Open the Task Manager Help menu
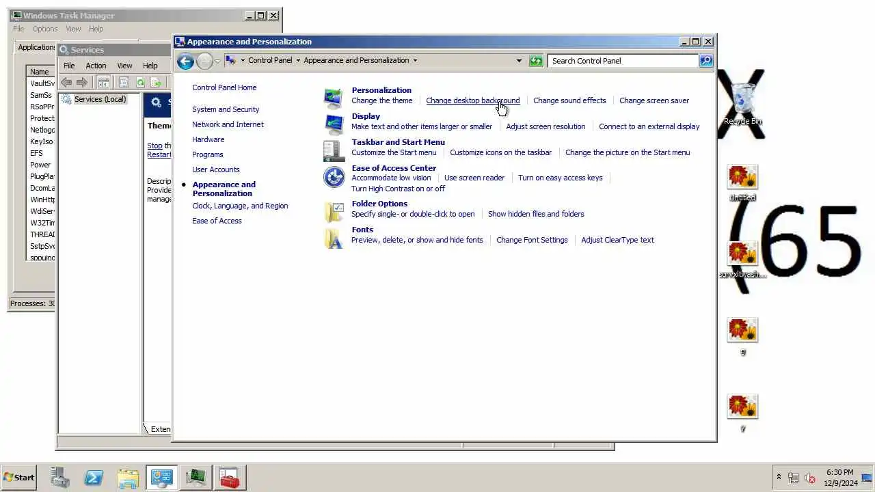875x492 pixels. 96,29
